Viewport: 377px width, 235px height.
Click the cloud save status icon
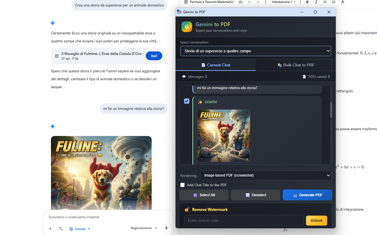(241, 2)
